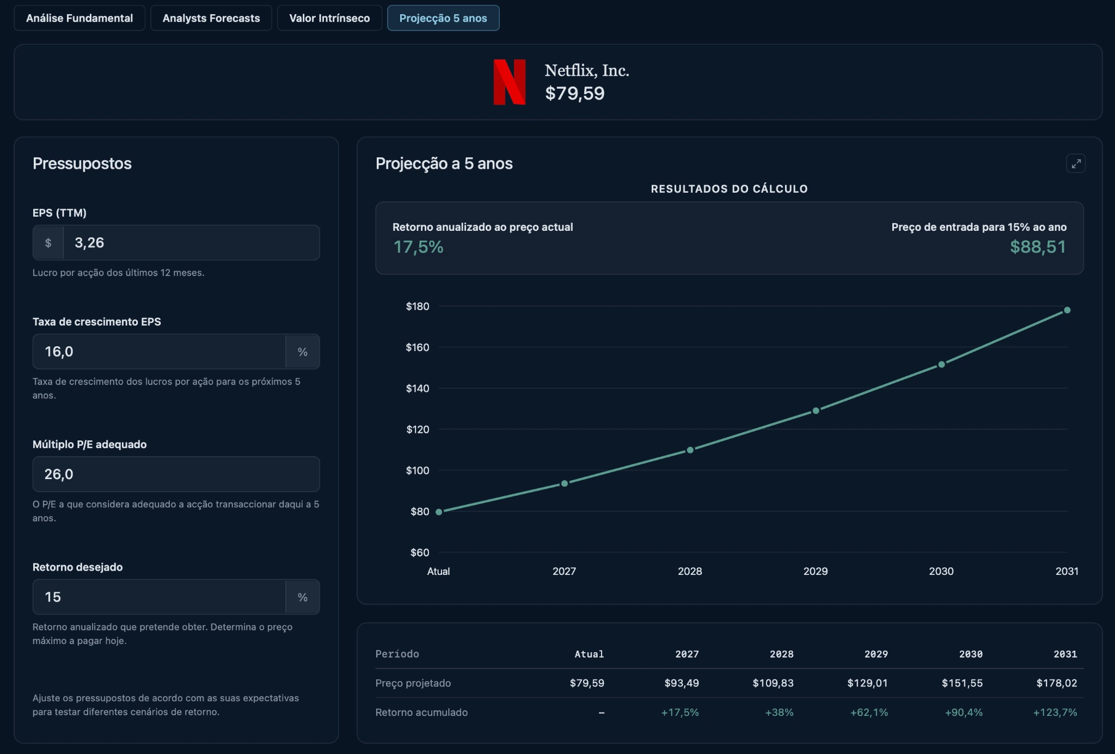Select the $129,01 projected price cell
1115x754 pixels.
(x=868, y=683)
